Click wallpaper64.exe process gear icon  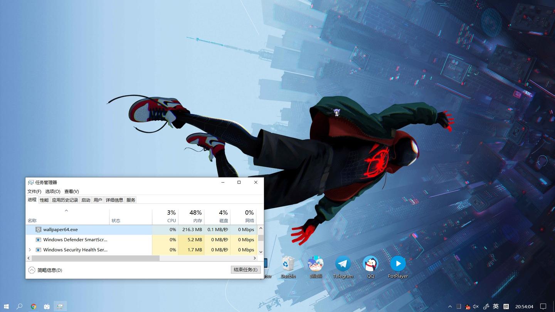(x=38, y=230)
